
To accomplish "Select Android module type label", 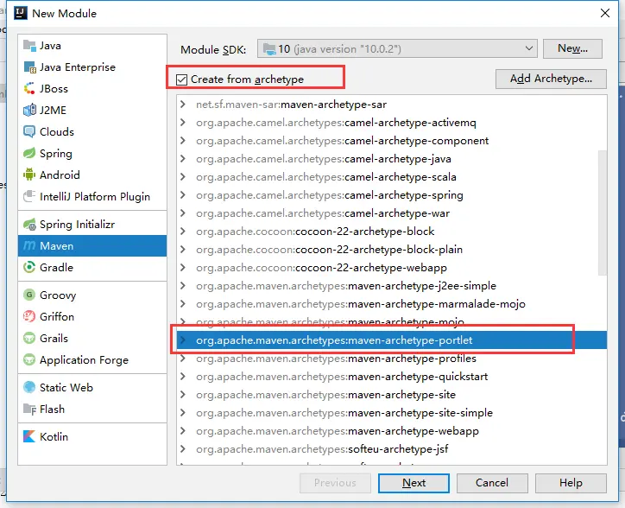I will (x=60, y=175).
